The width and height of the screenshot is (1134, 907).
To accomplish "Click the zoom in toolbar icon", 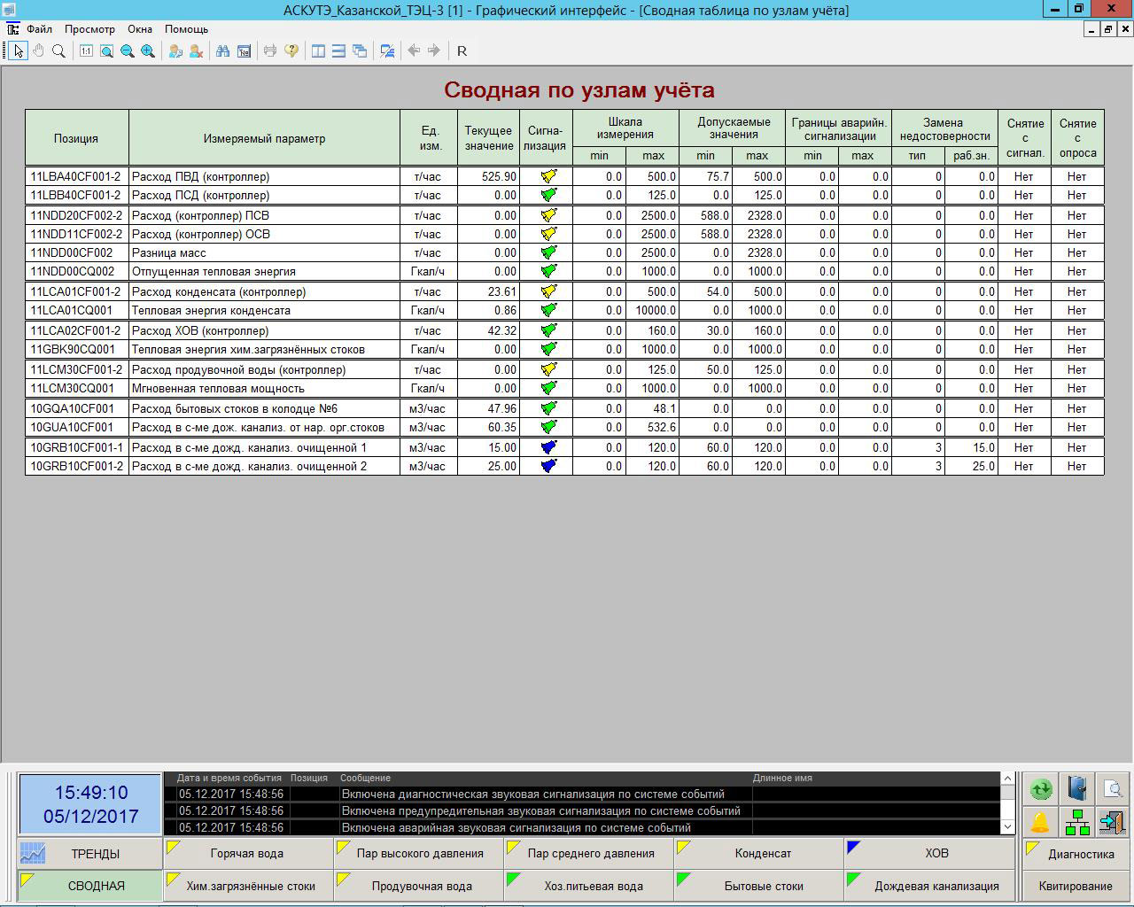I will tap(148, 50).
